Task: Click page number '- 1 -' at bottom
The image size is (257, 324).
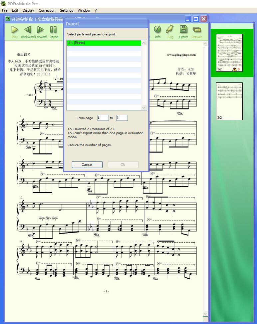Action: 106,291
